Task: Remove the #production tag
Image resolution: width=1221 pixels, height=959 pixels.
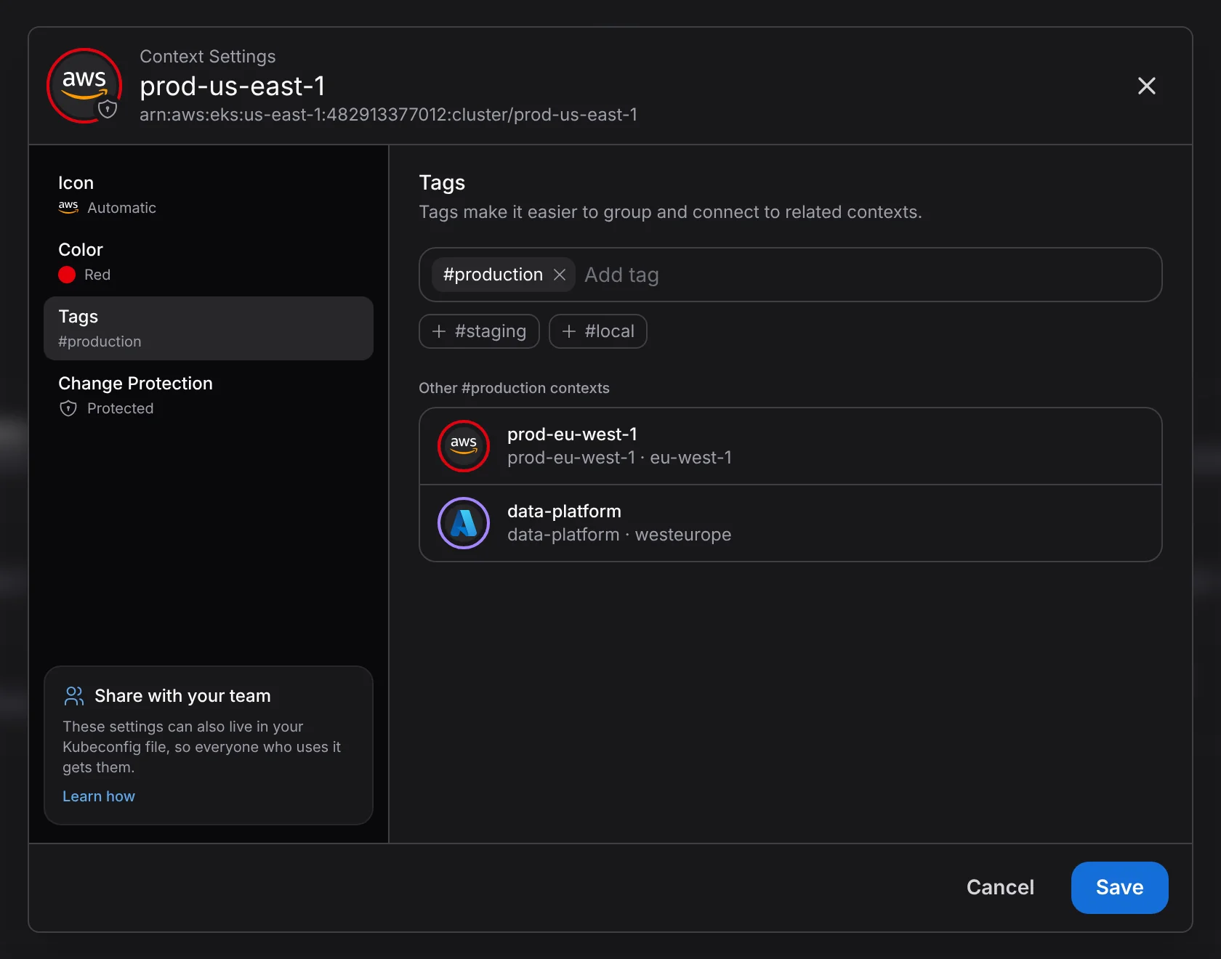Action: pos(559,275)
